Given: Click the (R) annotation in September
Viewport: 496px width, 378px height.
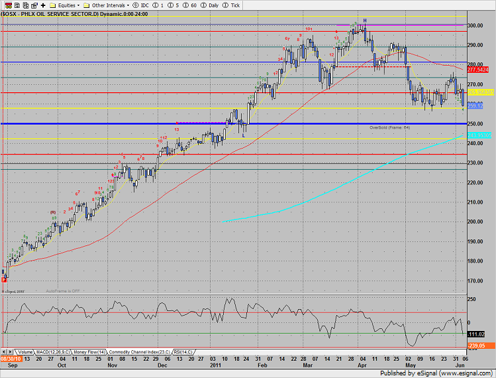Looking at the screenshot, I should (x=53, y=213).
